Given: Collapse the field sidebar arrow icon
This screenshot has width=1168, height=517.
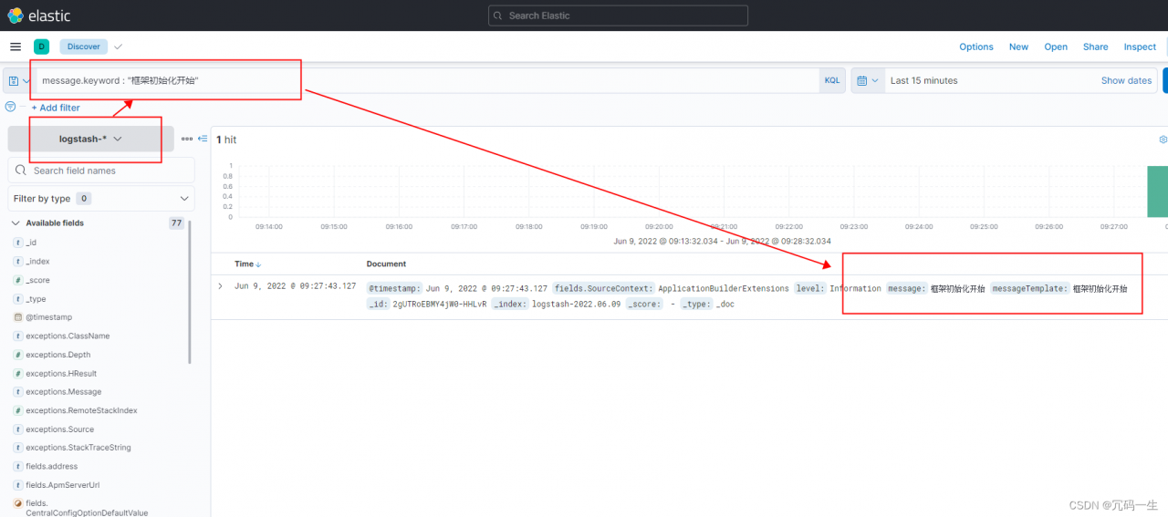Looking at the screenshot, I should (203, 139).
